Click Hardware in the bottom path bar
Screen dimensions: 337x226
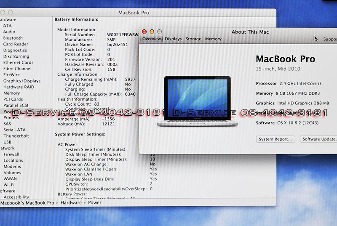coord(71,202)
